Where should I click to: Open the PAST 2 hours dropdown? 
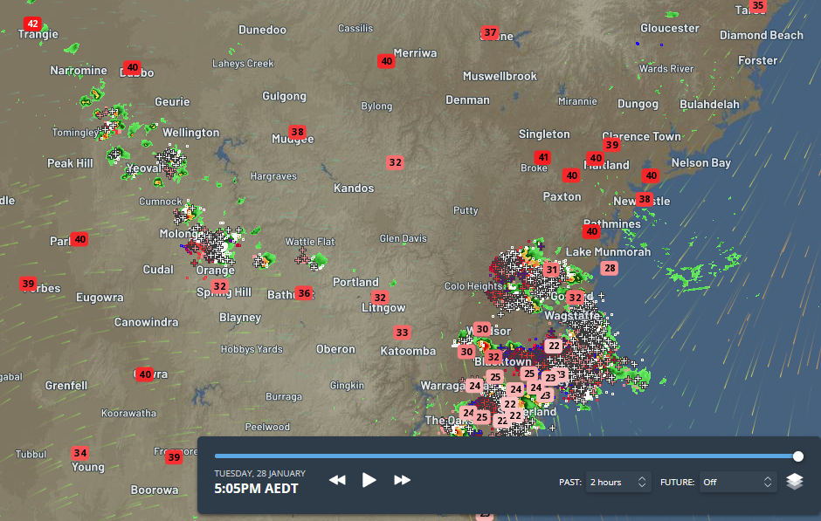point(618,482)
